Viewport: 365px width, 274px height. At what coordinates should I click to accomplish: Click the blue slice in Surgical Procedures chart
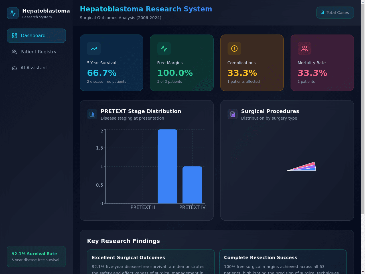[311, 170]
